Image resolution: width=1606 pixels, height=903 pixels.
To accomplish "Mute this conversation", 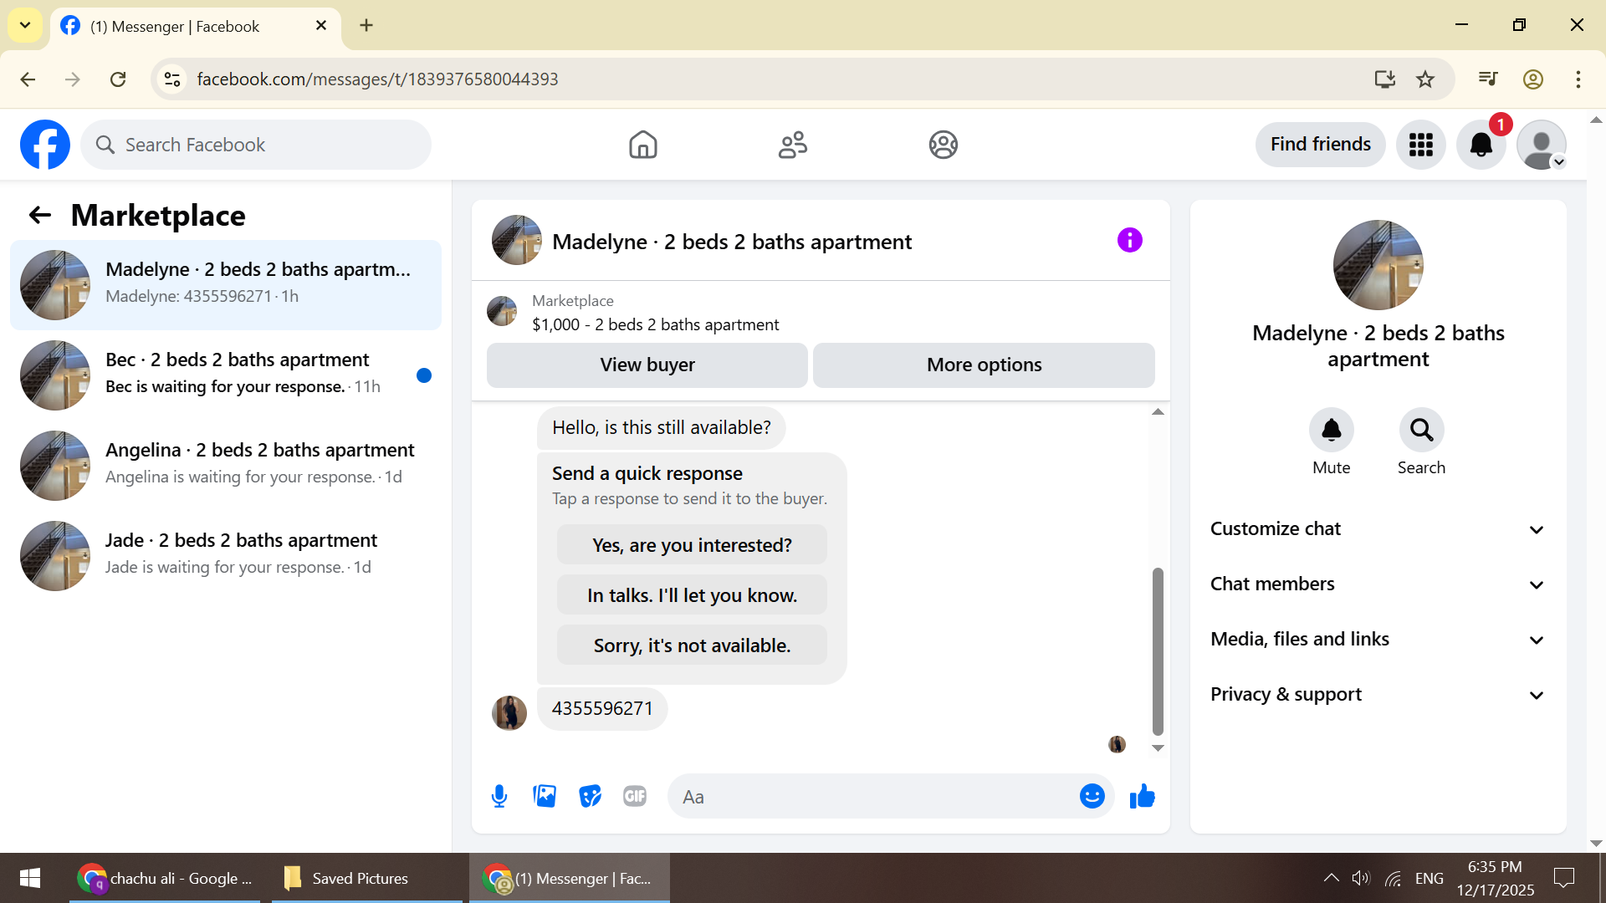I will 1331,431.
